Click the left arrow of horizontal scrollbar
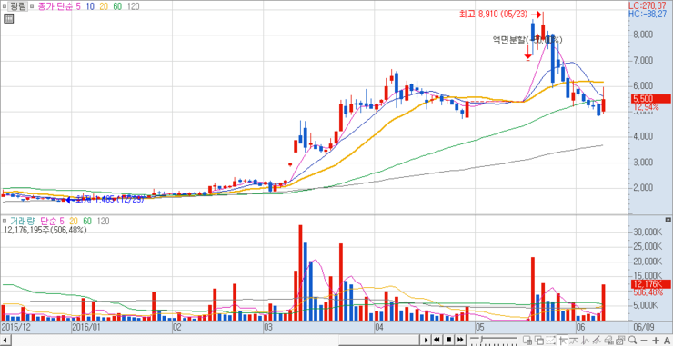The width and height of the screenshot is (673, 346). [4, 340]
